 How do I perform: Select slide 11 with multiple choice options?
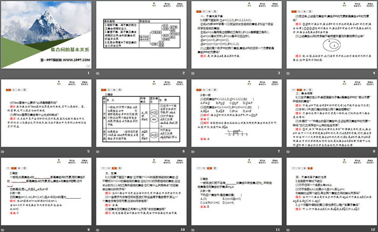click(x=237, y=189)
